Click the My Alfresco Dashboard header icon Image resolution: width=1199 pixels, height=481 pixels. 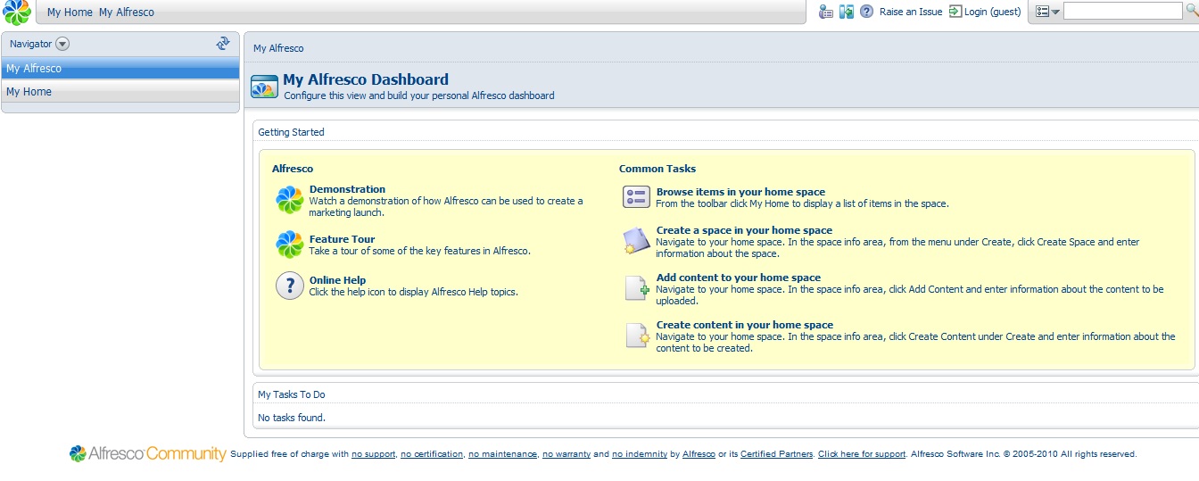tap(265, 87)
